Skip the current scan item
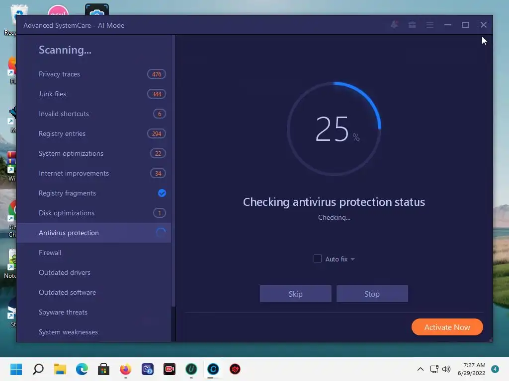The image size is (509, 381). (295, 294)
